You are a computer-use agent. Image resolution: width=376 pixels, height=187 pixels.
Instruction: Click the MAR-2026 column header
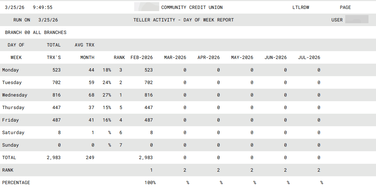pyautogui.click(x=175, y=58)
